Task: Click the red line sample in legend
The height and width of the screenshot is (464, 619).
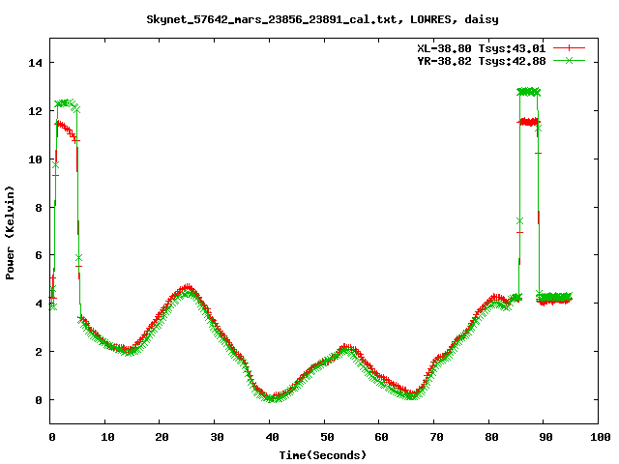Action: tap(569, 48)
